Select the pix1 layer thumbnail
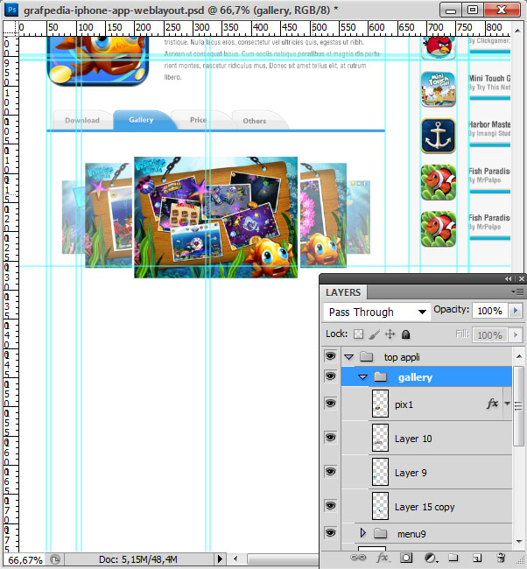This screenshot has height=569, width=527. [380, 404]
